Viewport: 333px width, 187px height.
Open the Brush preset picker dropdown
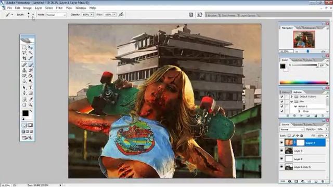[33, 15]
